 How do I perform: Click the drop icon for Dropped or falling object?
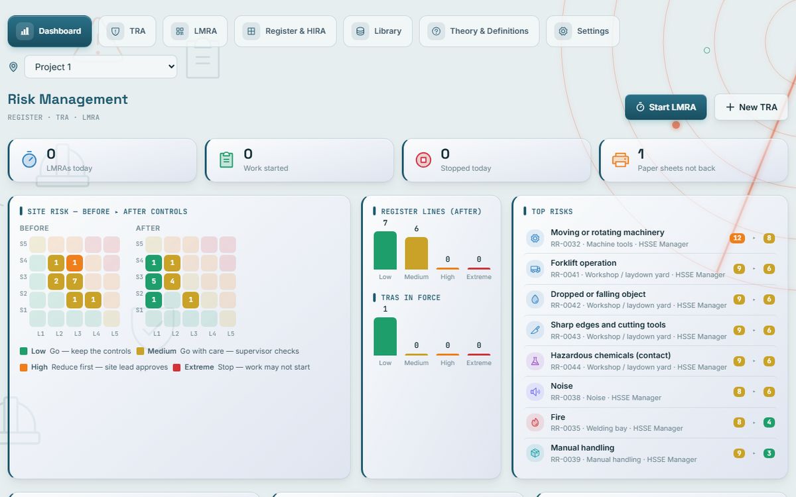[x=535, y=299]
